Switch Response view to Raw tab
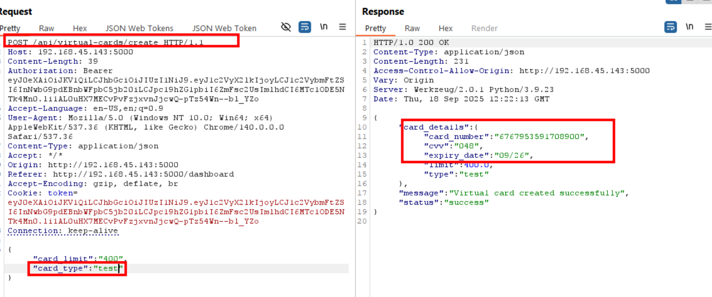Viewport: 712px width, 297px height. pos(412,29)
